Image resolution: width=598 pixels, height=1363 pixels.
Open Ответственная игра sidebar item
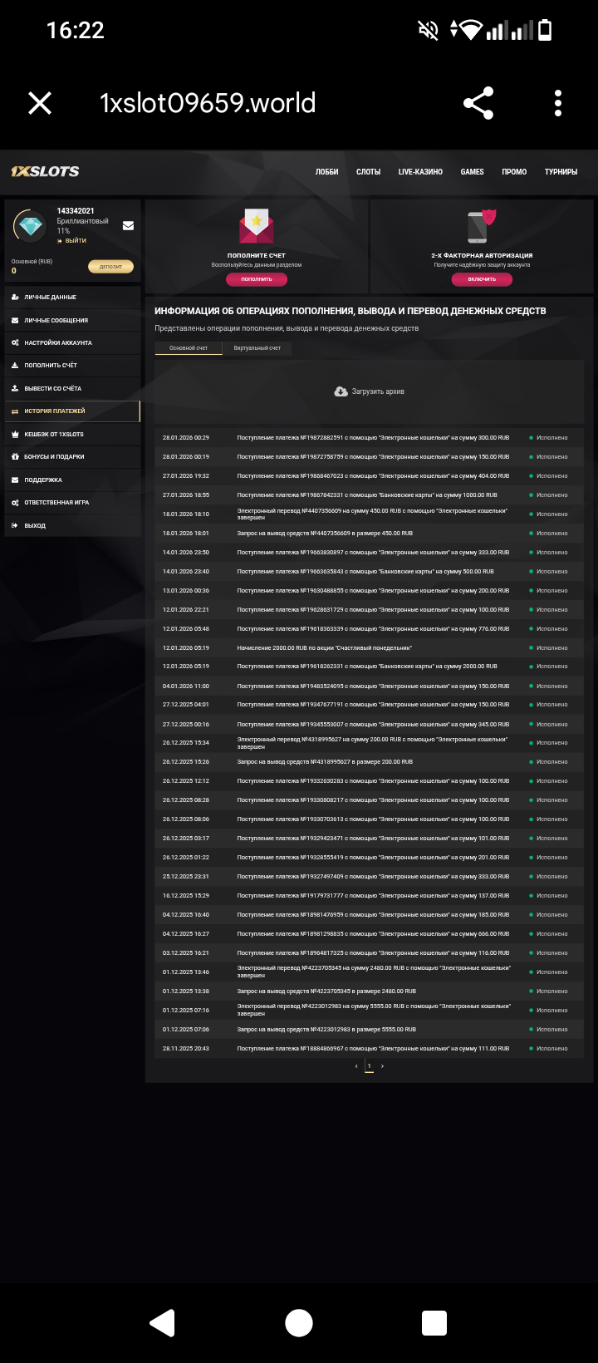[x=72, y=503]
